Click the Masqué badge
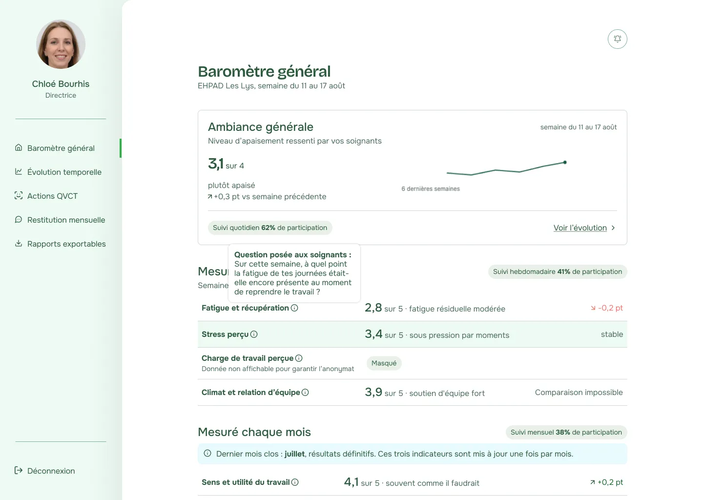The image size is (703, 500). point(384,363)
